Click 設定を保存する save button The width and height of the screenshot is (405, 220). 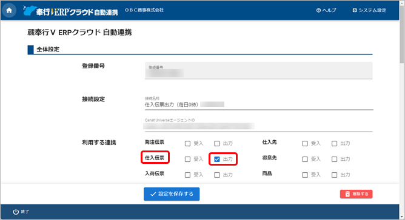click(x=172, y=194)
